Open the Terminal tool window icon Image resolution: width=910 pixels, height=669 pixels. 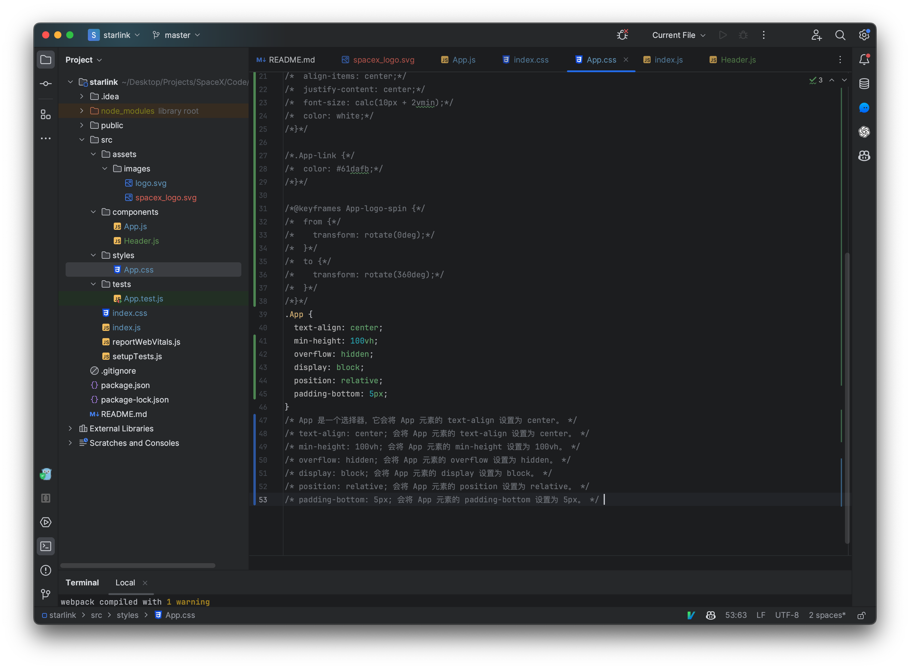(45, 546)
